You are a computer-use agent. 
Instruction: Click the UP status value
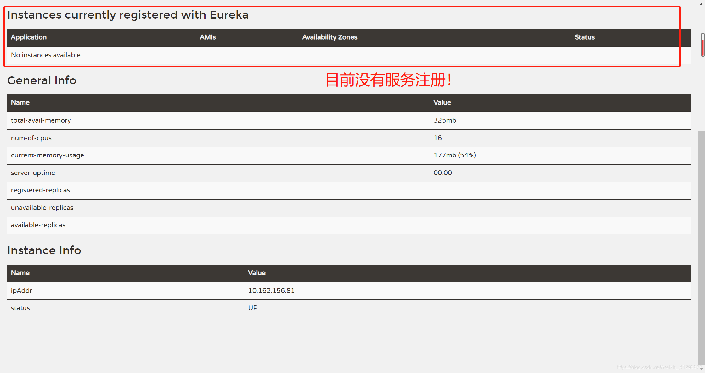(253, 308)
